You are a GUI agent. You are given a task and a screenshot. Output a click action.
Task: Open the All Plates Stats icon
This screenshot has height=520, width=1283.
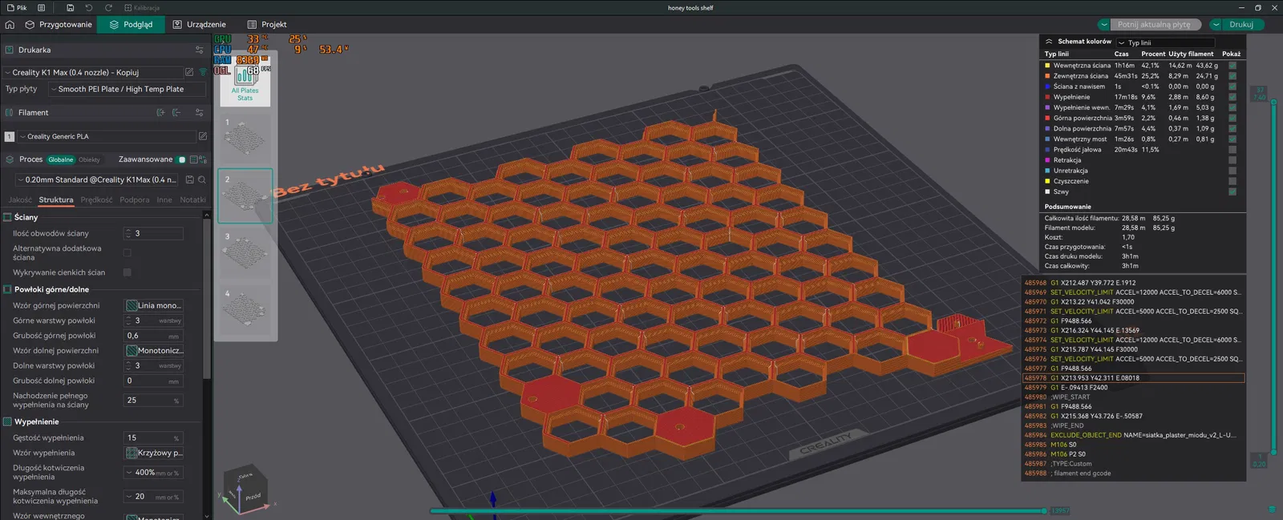245,80
